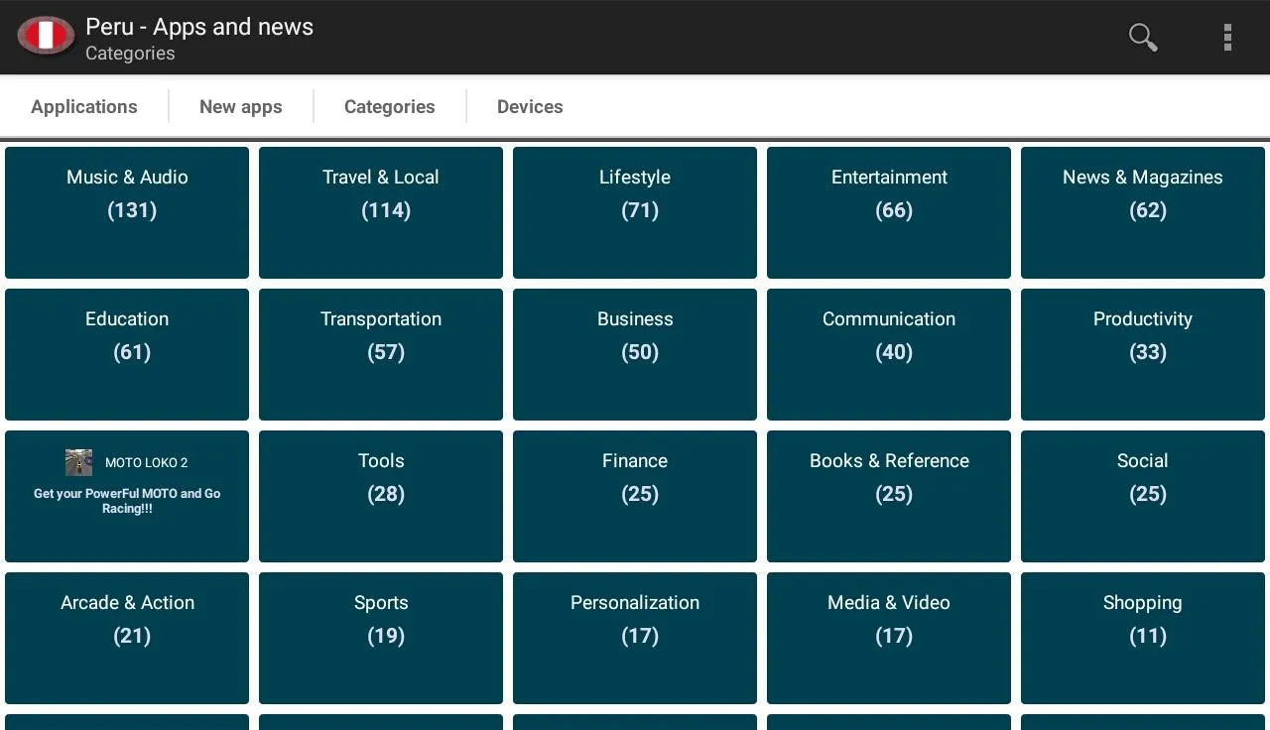Open the Sports category tile
The width and height of the screenshot is (1270, 730).
[381, 639]
